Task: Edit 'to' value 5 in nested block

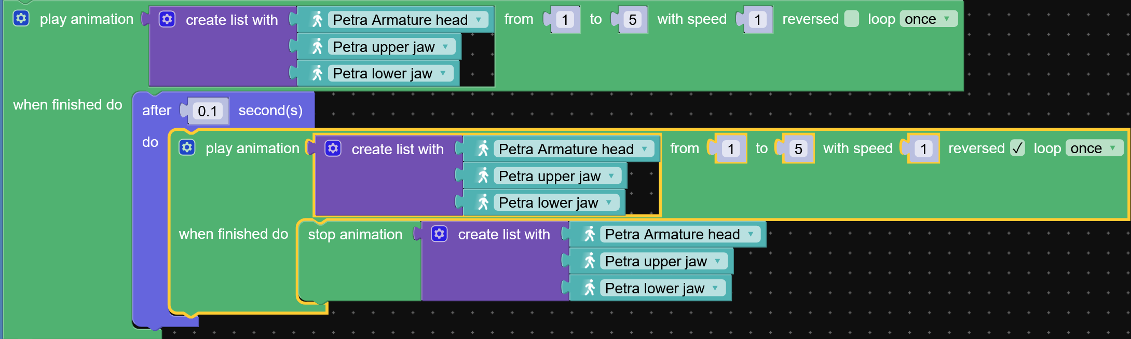Action: coord(798,149)
